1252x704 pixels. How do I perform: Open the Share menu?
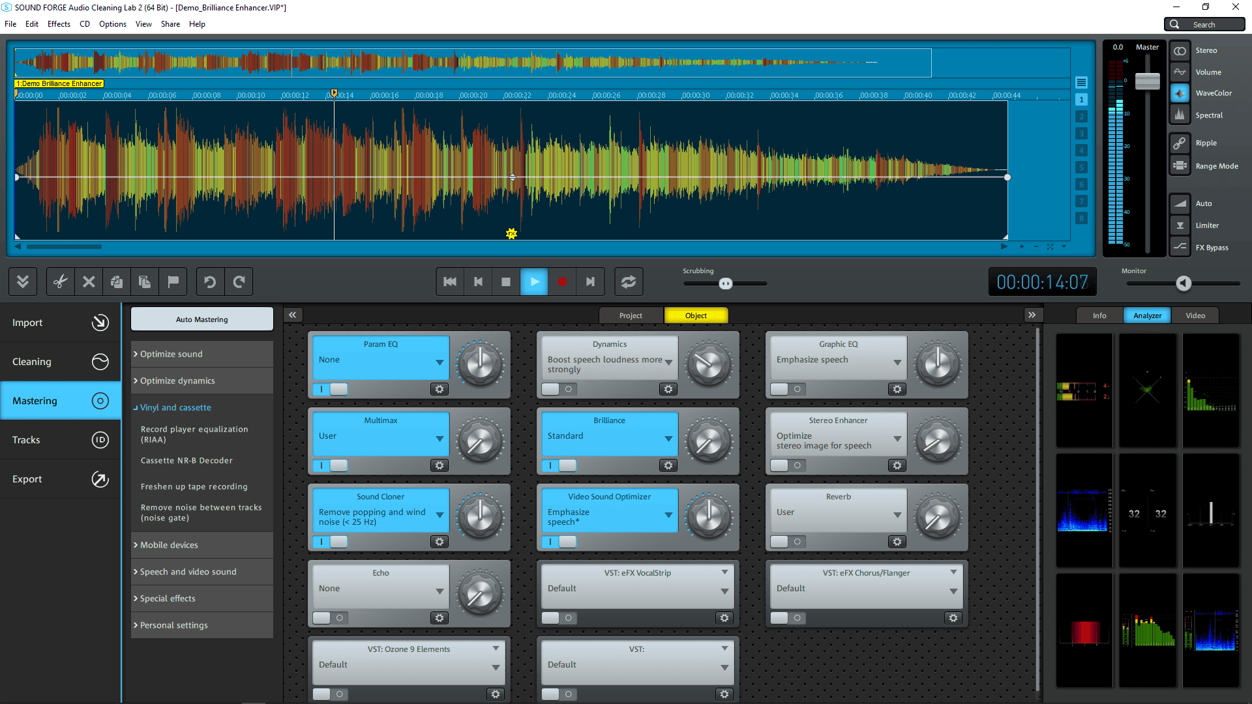[x=170, y=24]
